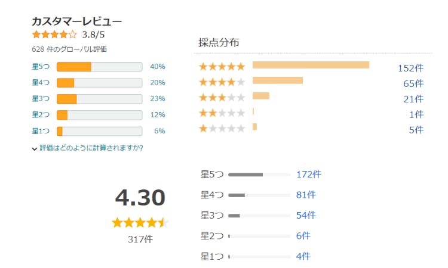Click the five-star icons in 採点分布
Screen dimensions: 448x268
pyautogui.click(x=222, y=67)
